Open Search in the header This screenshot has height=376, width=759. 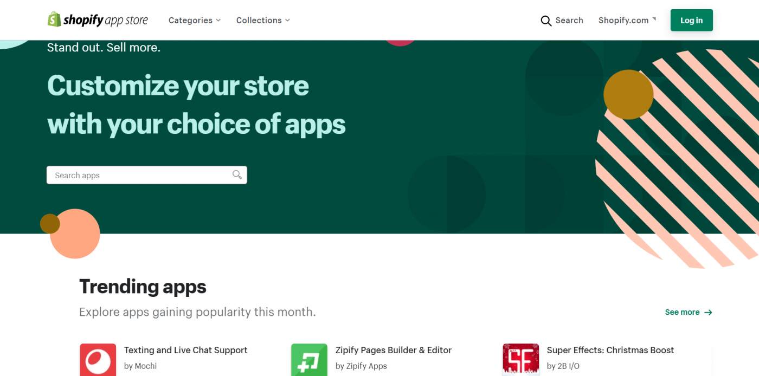[562, 21]
